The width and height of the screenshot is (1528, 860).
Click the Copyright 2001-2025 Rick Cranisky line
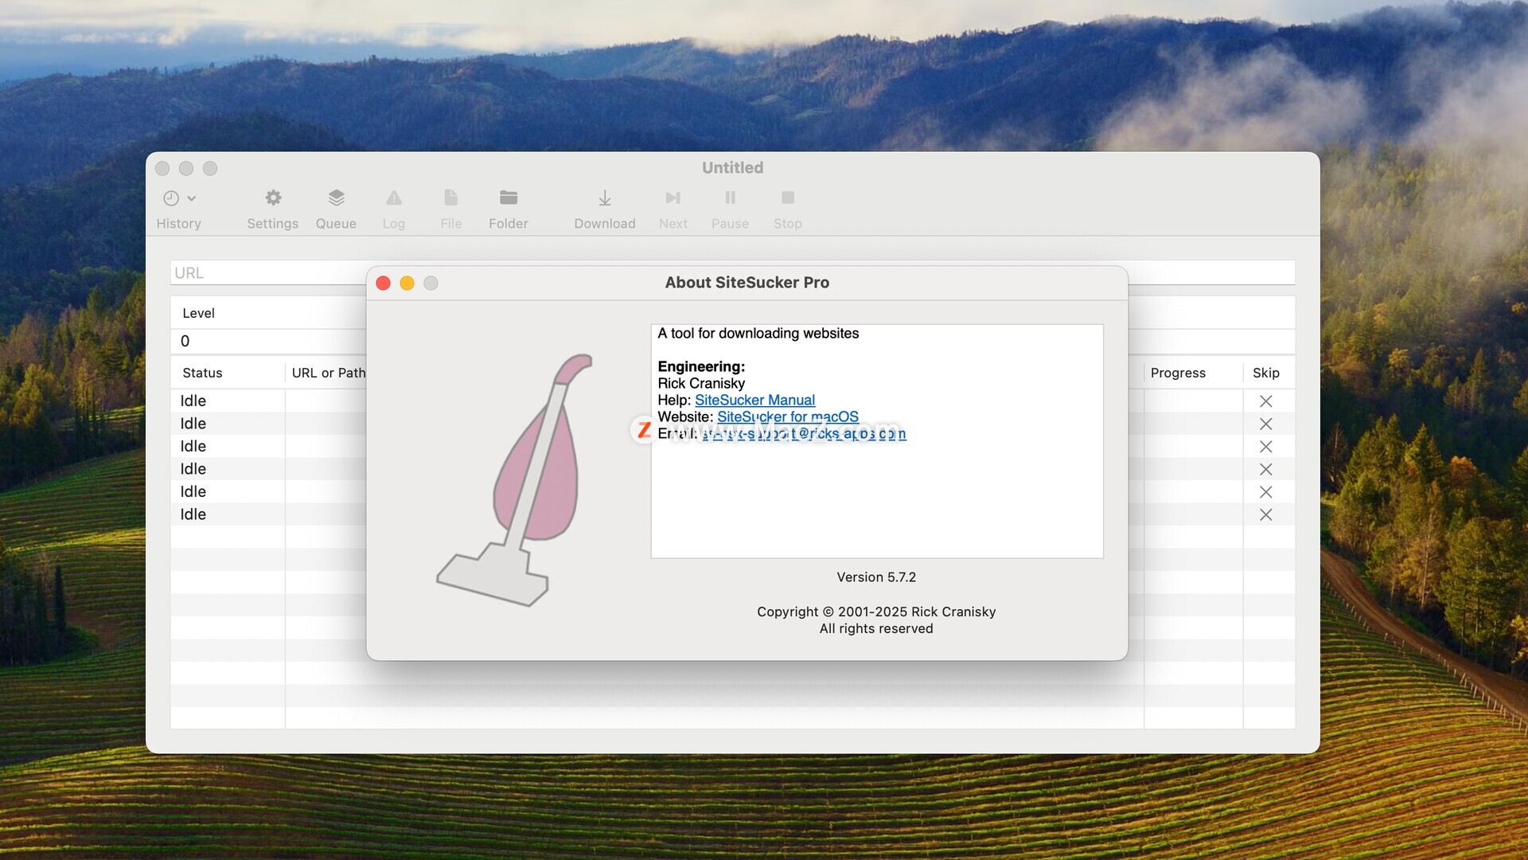pos(876,612)
